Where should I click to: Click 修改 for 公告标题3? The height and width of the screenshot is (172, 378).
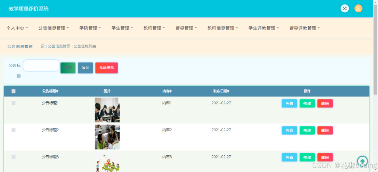point(307,157)
